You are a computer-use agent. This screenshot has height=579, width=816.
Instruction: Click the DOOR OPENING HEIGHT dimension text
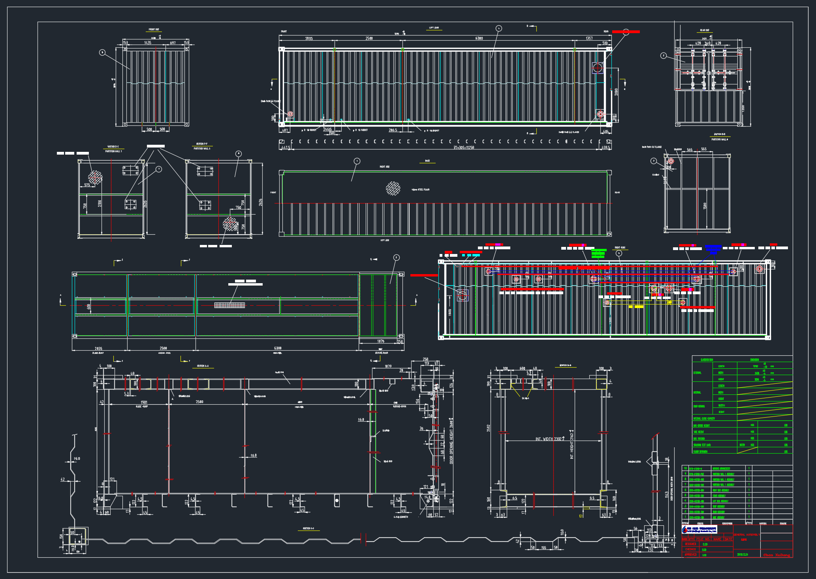[x=451, y=441]
